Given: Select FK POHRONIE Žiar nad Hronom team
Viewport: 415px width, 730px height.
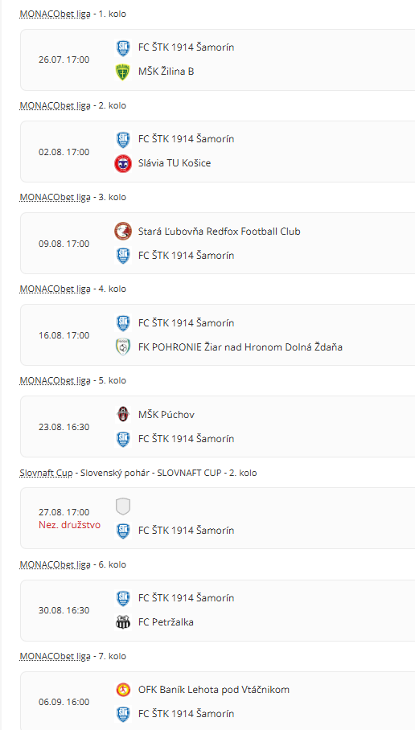Looking at the screenshot, I should click(x=240, y=347).
